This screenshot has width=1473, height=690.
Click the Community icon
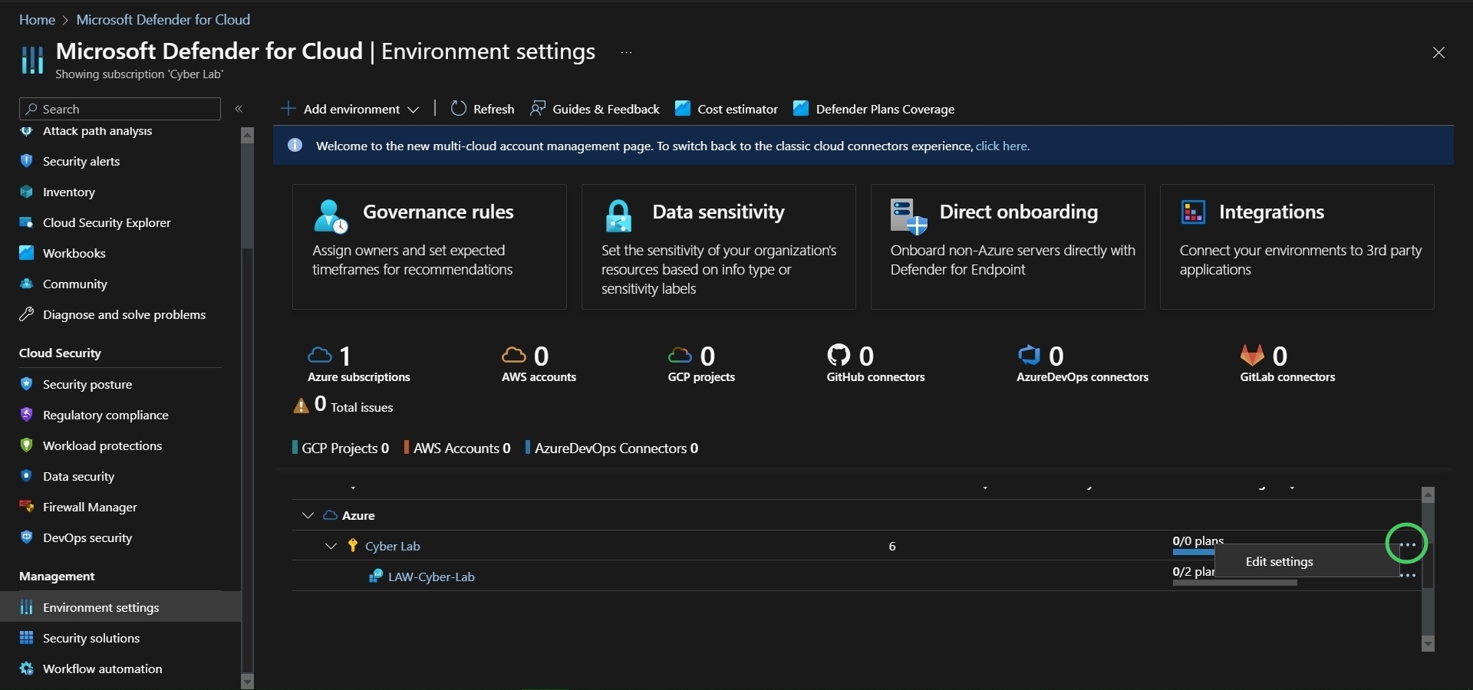click(x=27, y=284)
